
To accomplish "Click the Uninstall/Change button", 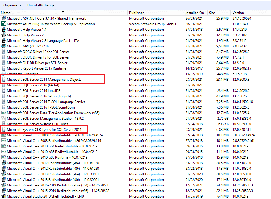I will click(41, 5).
